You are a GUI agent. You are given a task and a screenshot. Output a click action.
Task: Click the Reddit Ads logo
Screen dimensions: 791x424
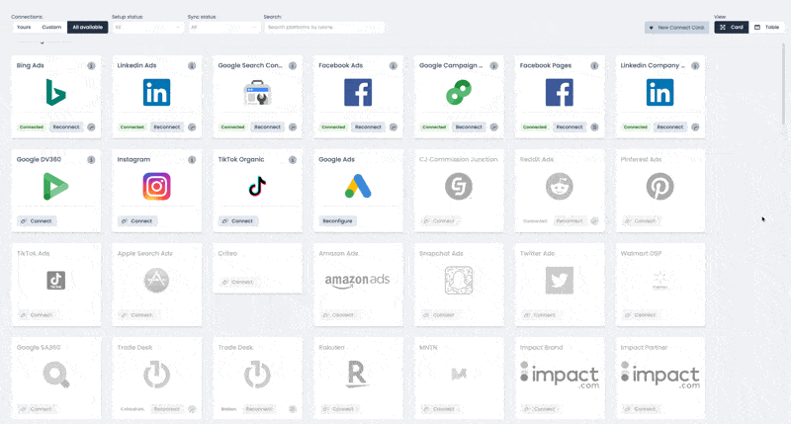pyautogui.click(x=559, y=186)
